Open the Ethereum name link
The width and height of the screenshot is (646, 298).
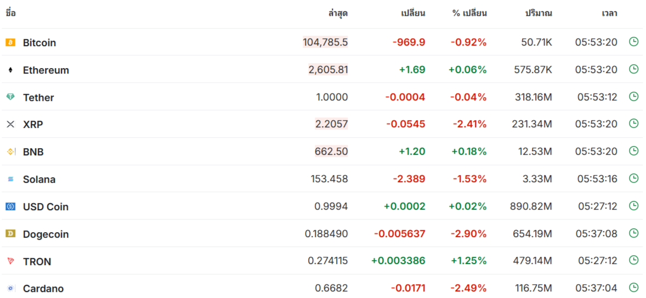coord(46,70)
